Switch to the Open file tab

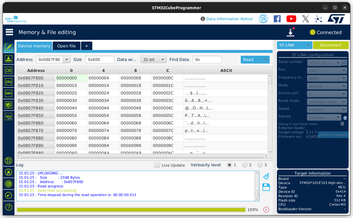pyautogui.click(x=66, y=46)
